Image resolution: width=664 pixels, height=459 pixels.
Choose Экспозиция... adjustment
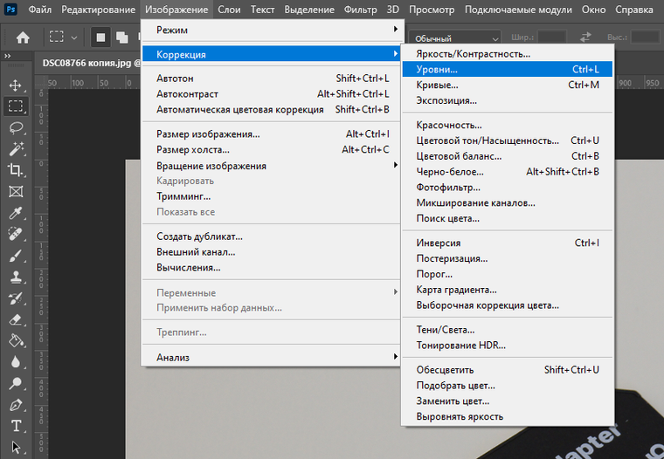(x=508, y=100)
